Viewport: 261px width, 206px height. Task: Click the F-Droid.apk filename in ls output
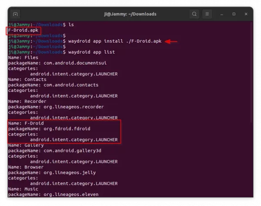click(23, 30)
